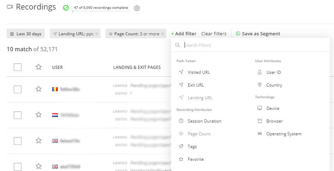334x171 pixels.
Task: Favorite the Netherlands flag recording
Action: coord(38,114)
